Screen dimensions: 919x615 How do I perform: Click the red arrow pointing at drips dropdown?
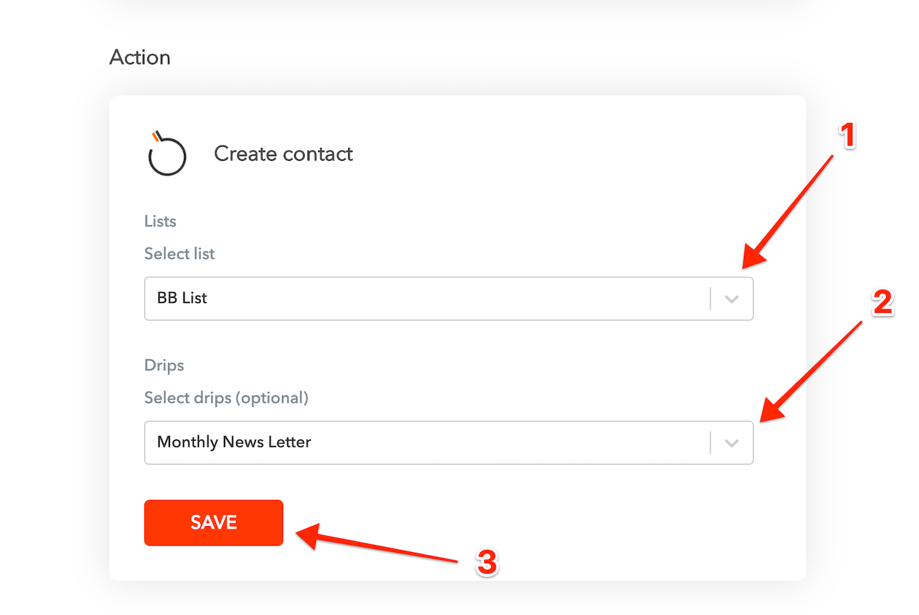[811, 372]
